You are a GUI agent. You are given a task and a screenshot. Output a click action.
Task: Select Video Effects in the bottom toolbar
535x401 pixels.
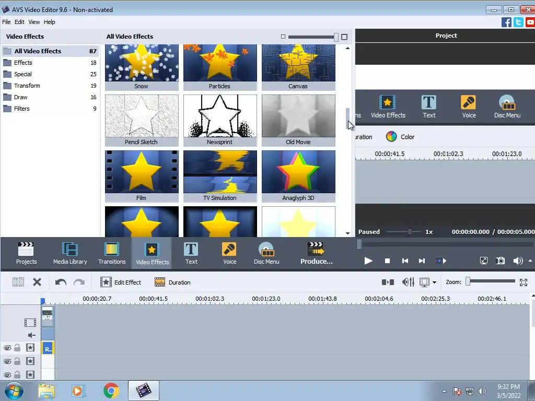(x=152, y=253)
